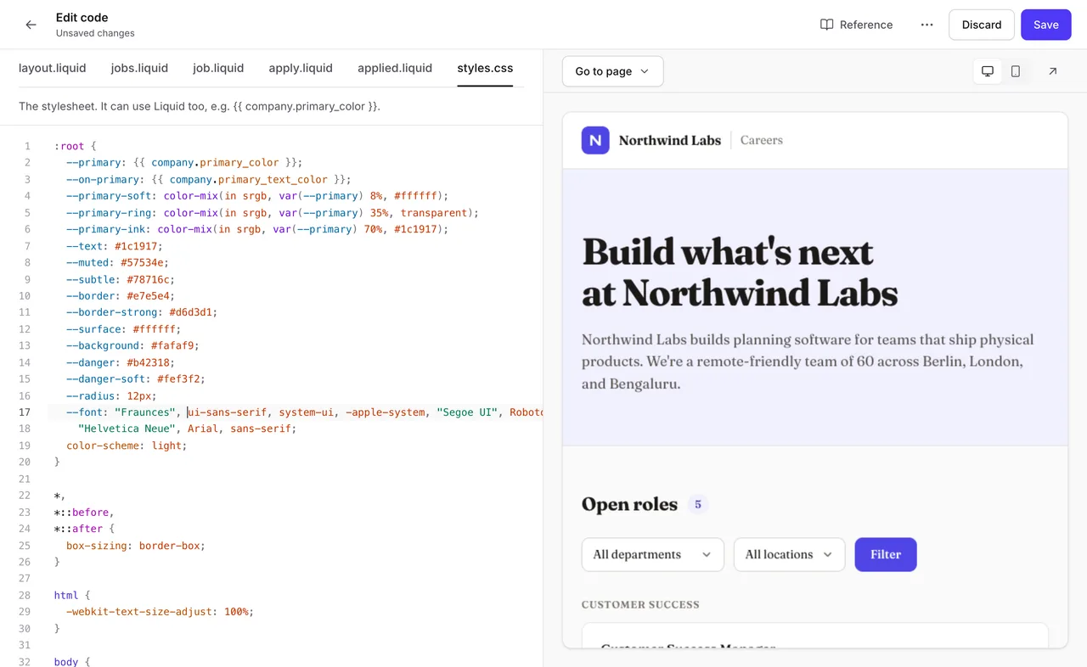
Task: Open the more options ellipsis menu
Action: pyautogui.click(x=926, y=25)
